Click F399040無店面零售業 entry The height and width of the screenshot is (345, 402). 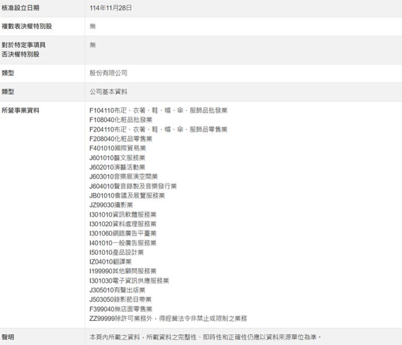tap(121, 309)
